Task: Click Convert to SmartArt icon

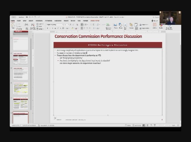Action: coord(108,26)
